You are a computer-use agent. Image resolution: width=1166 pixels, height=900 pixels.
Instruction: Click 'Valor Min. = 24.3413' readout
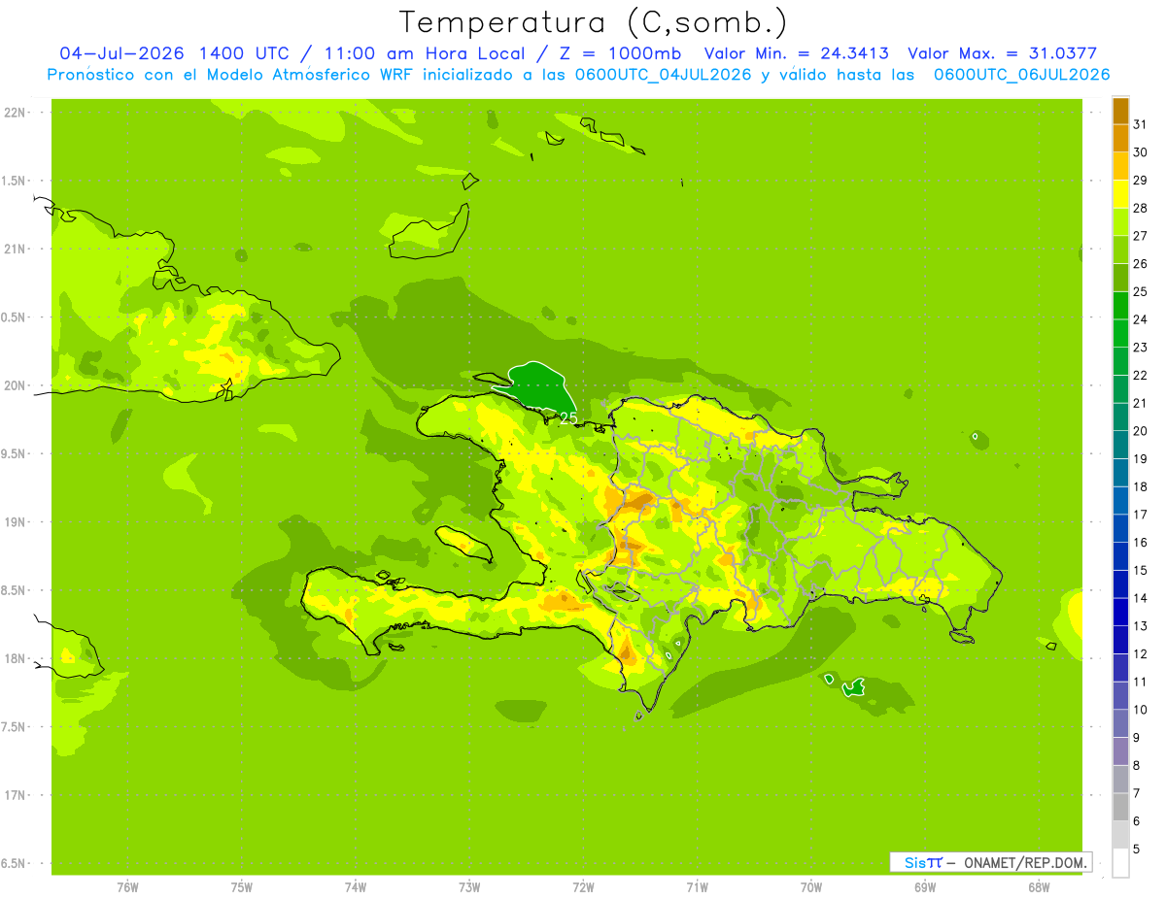[x=797, y=53]
